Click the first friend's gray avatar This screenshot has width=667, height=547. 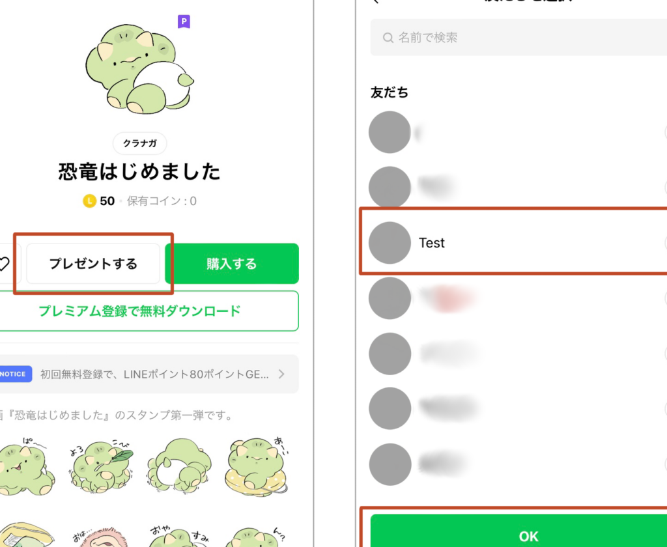coord(390,132)
